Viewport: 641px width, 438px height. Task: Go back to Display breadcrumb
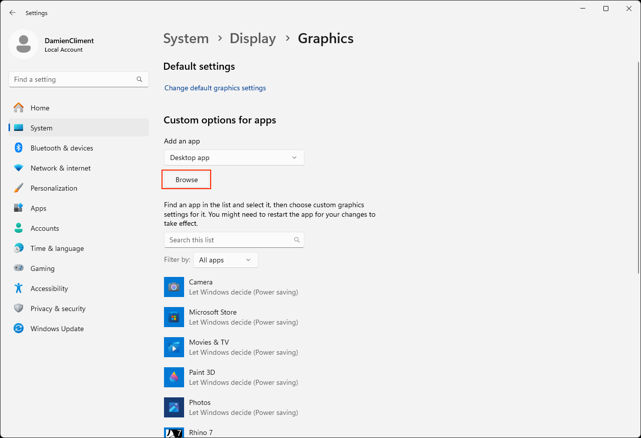[253, 39]
